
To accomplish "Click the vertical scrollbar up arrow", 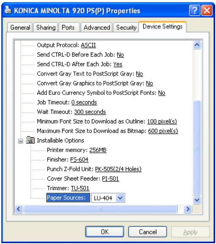I will tap(197, 45).
